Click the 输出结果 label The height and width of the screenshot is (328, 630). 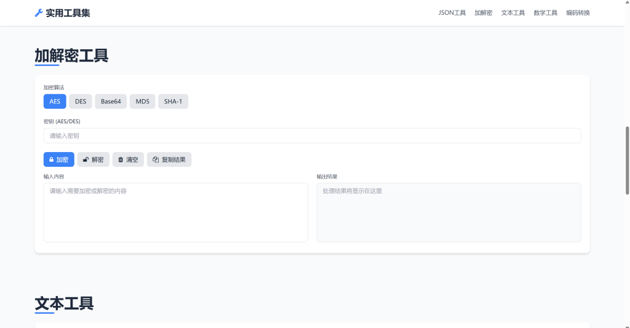[327, 177]
